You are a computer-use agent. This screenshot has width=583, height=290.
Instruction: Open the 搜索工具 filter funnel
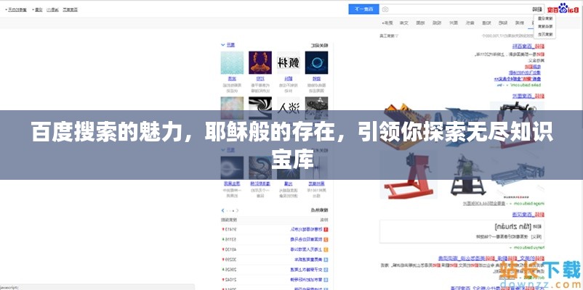coord(389,36)
